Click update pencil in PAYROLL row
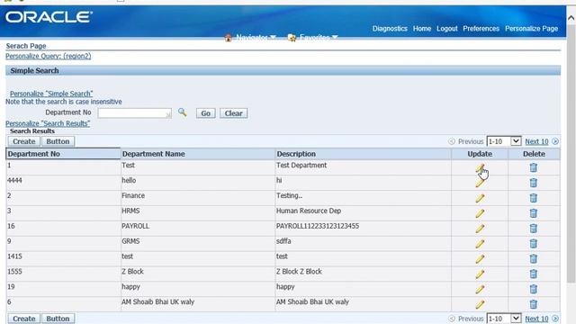 pyautogui.click(x=480, y=229)
